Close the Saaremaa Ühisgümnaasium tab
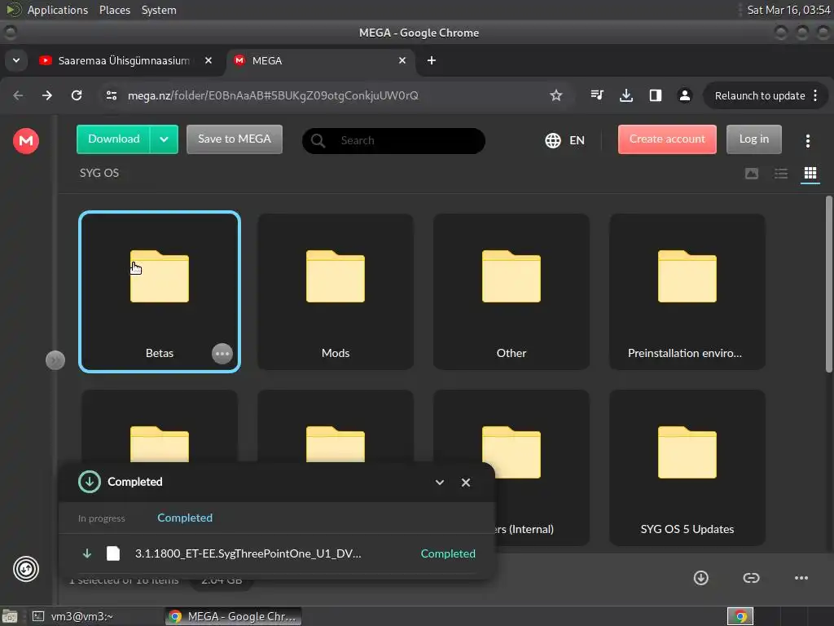This screenshot has width=834, height=626. pos(208,60)
